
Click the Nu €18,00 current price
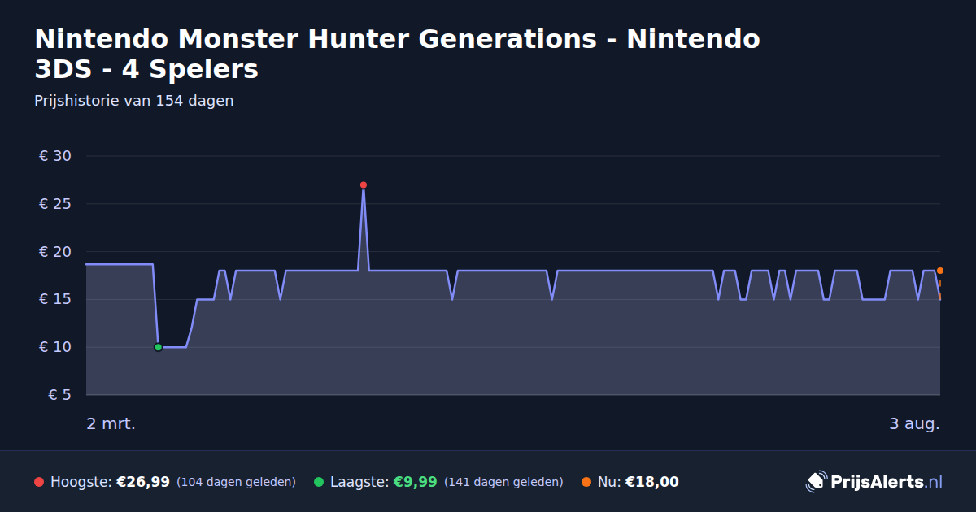tap(638, 482)
